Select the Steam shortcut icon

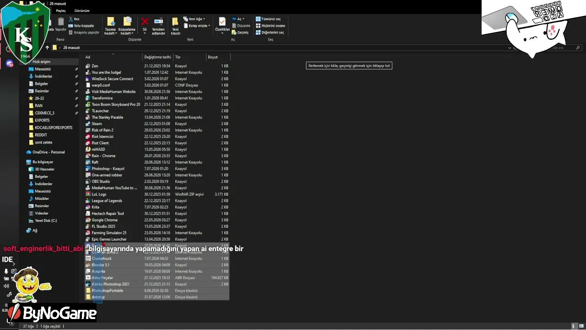pos(88,124)
